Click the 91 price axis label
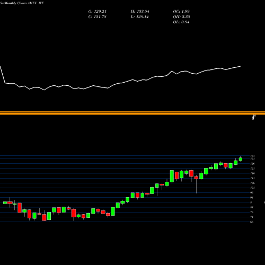The height and width of the screenshot is (265, 265). pyautogui.click(x=252, y=198)
